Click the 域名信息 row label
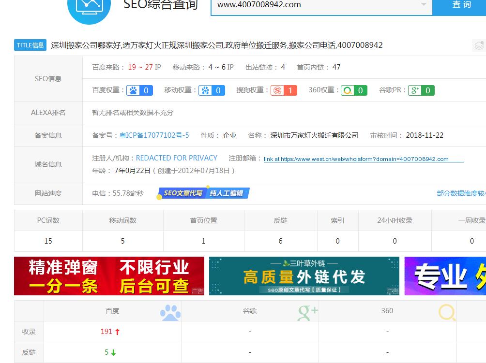 click(x=48, y=164)
